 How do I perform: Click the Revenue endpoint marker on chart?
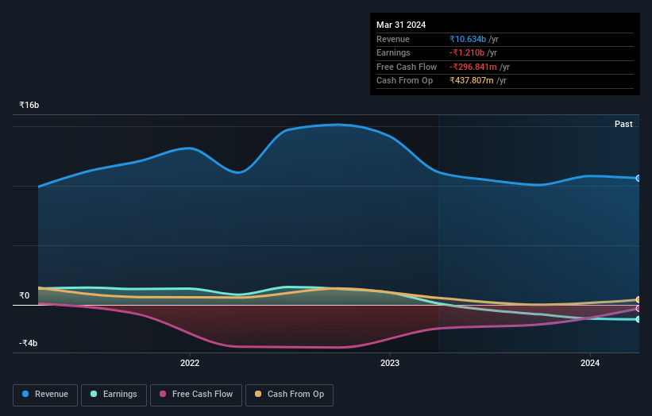click(638, 179)
